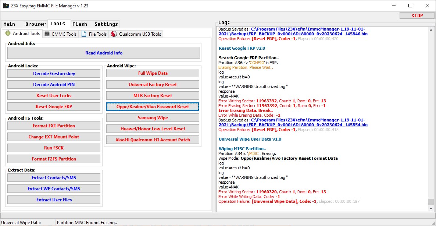This screenshot has width=436, height=226.
Task: Click Format EXT Partition button
Action: pyautogui.click(x=54, y=126)
